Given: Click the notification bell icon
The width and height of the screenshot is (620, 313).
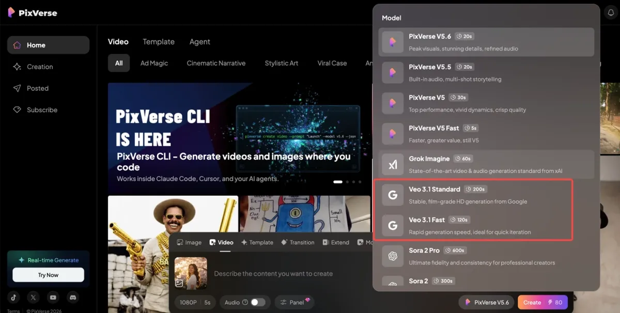Looking at the screenshot, I should click(x=610, y=12).
